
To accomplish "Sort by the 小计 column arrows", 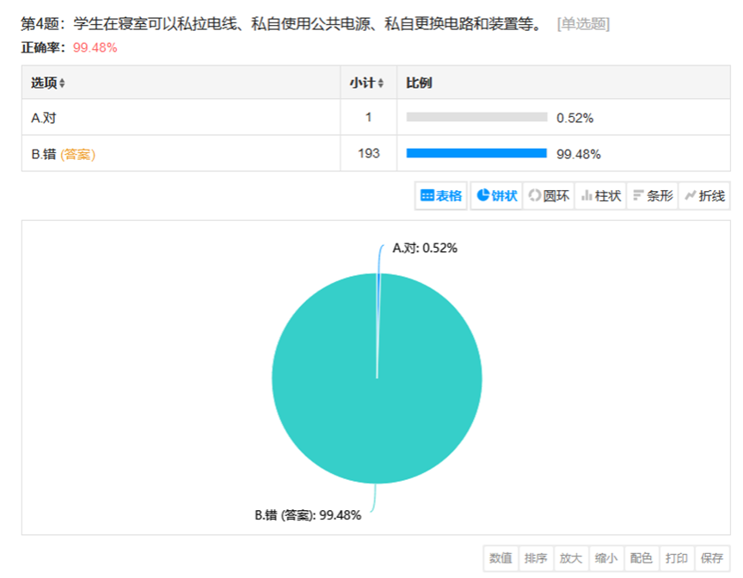I will point(380,83).
